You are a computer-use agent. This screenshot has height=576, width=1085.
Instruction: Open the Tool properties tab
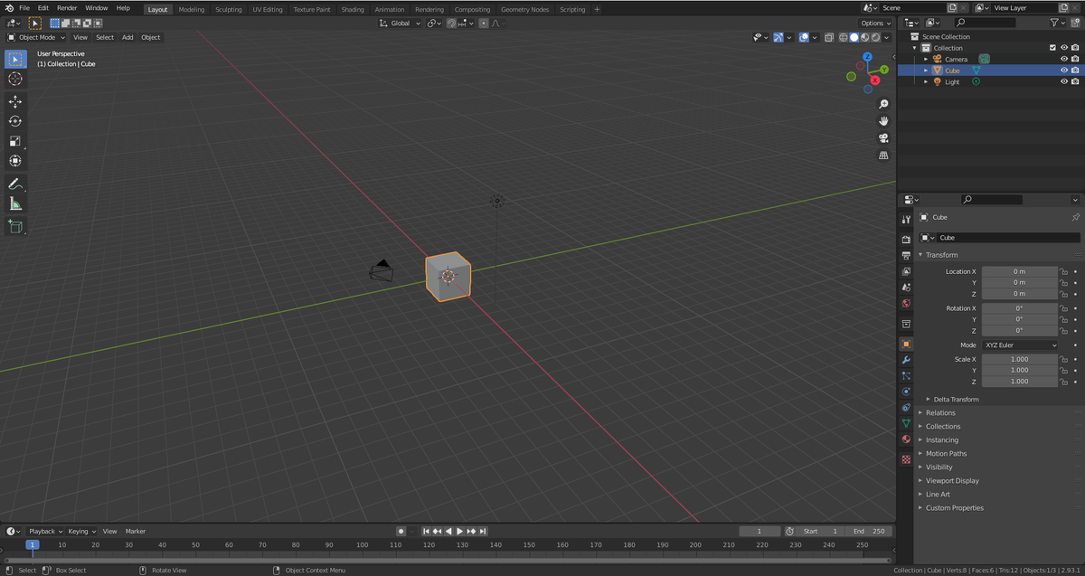(906, 220)
